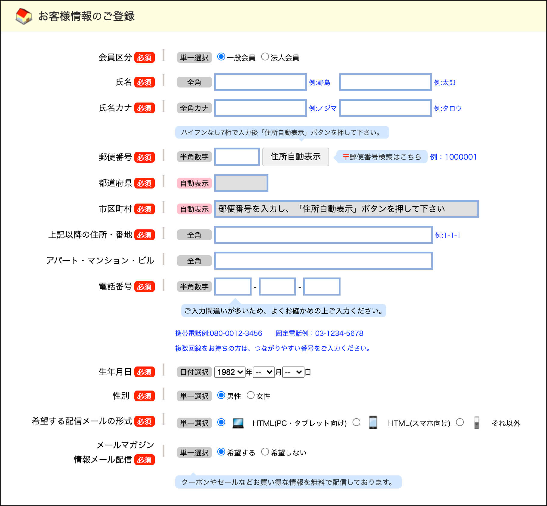Pick 希望する for mail magazine

click(x=221, y=452)
